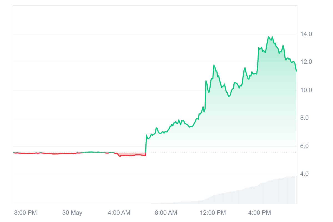Click the 12.0 price axis label

coord(306,62)
